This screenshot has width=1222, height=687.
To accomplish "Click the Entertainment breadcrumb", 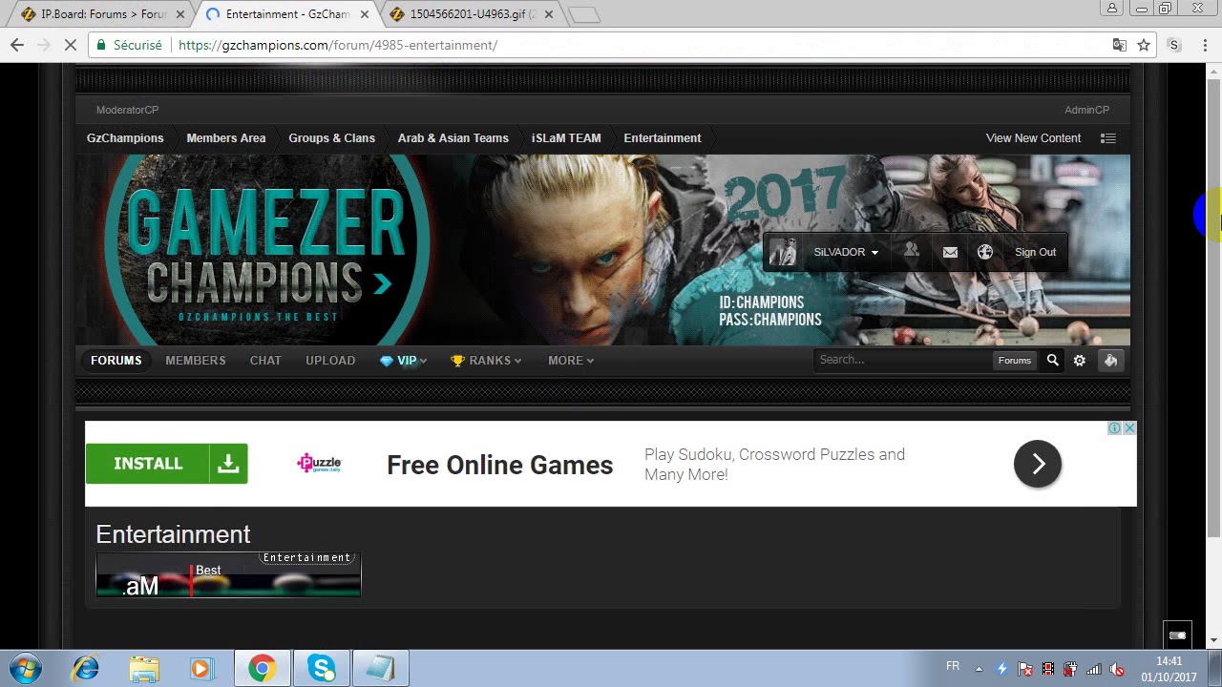I will [663, 138].
